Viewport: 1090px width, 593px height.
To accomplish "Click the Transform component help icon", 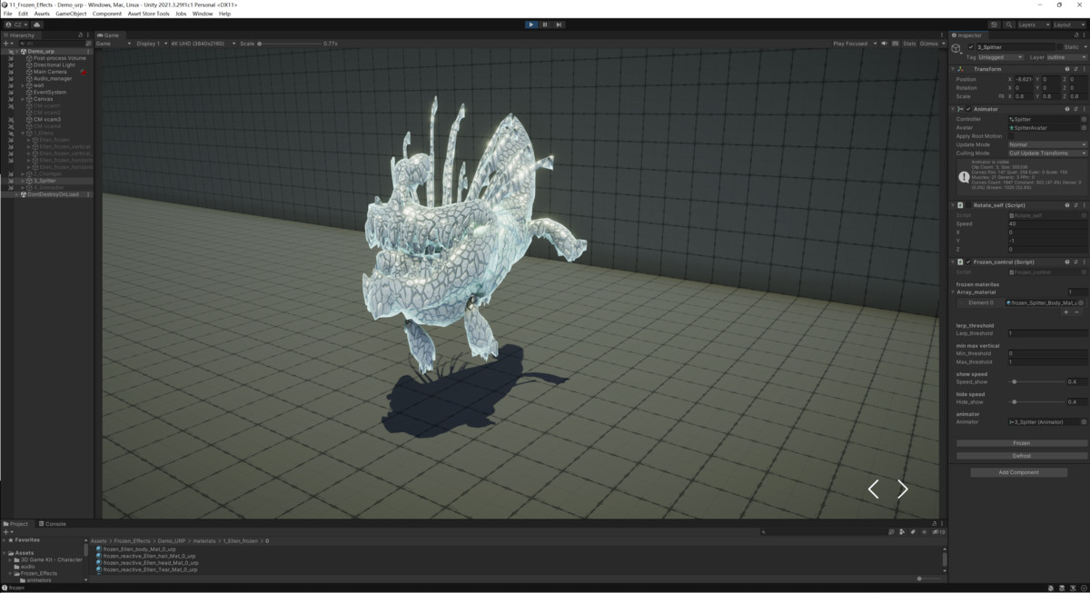I will (x=1066, y=69).
